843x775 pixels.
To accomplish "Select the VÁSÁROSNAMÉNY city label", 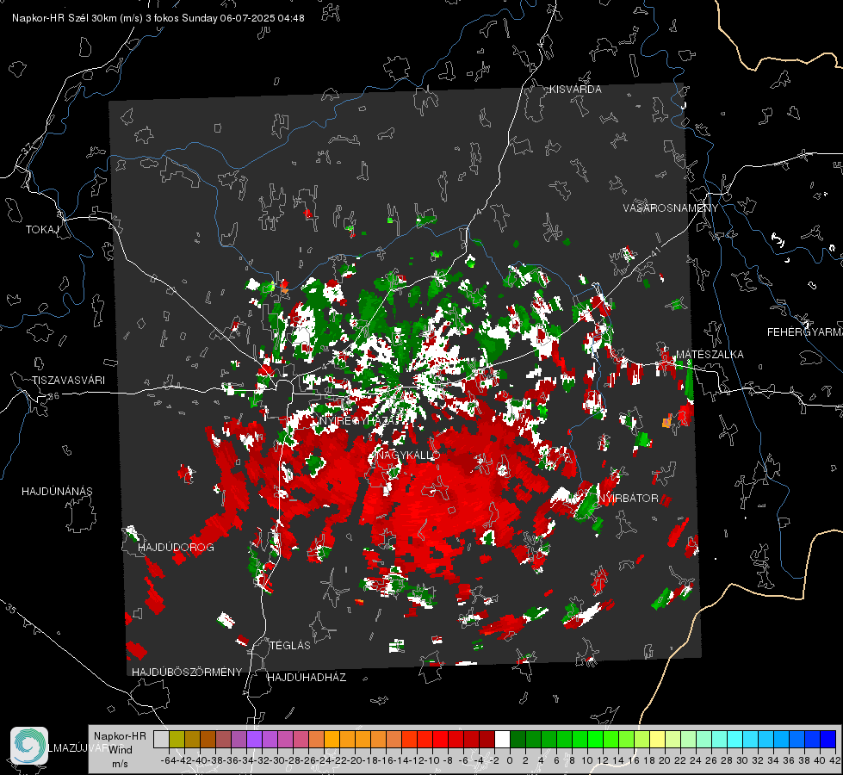I will click(x=671, y=208).
